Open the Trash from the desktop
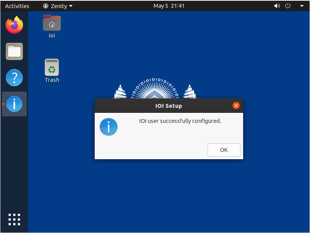 51,67
